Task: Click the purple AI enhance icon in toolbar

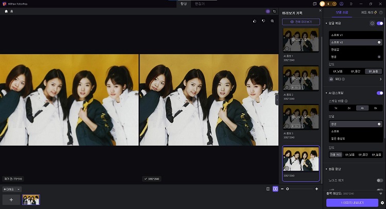Action: click(268, 11)
